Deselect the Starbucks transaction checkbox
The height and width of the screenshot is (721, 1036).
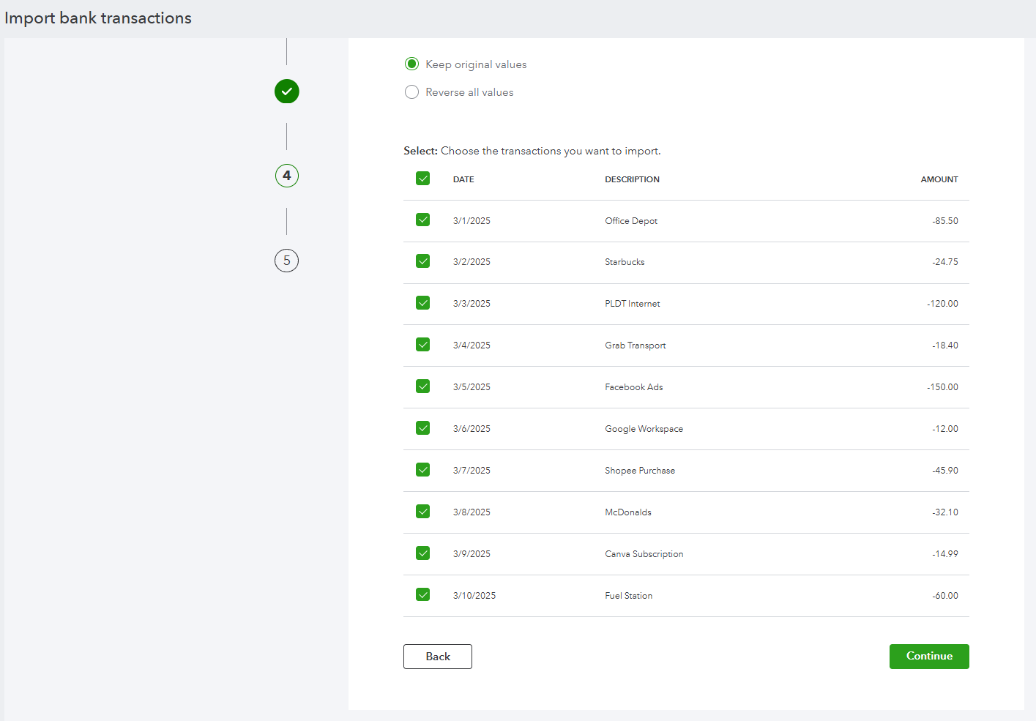pos(423,261)
